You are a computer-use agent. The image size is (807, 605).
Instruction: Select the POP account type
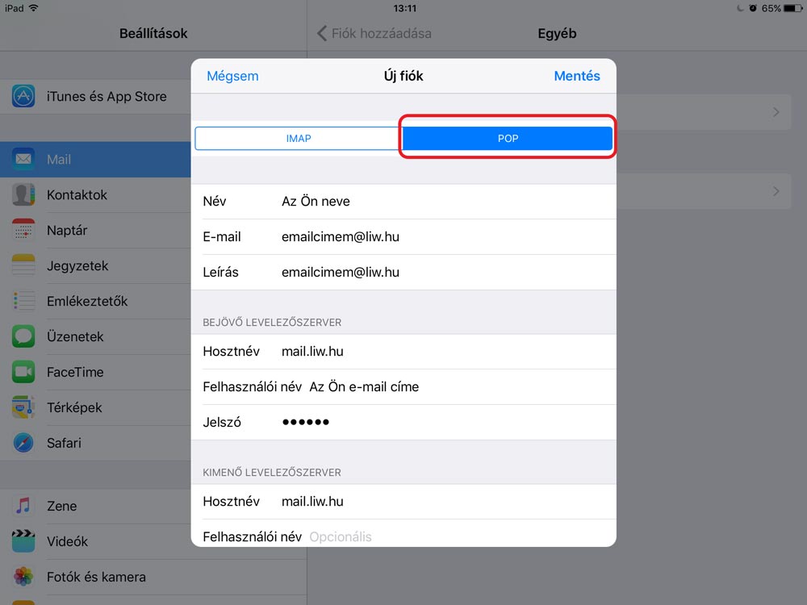tap(508, 139)
